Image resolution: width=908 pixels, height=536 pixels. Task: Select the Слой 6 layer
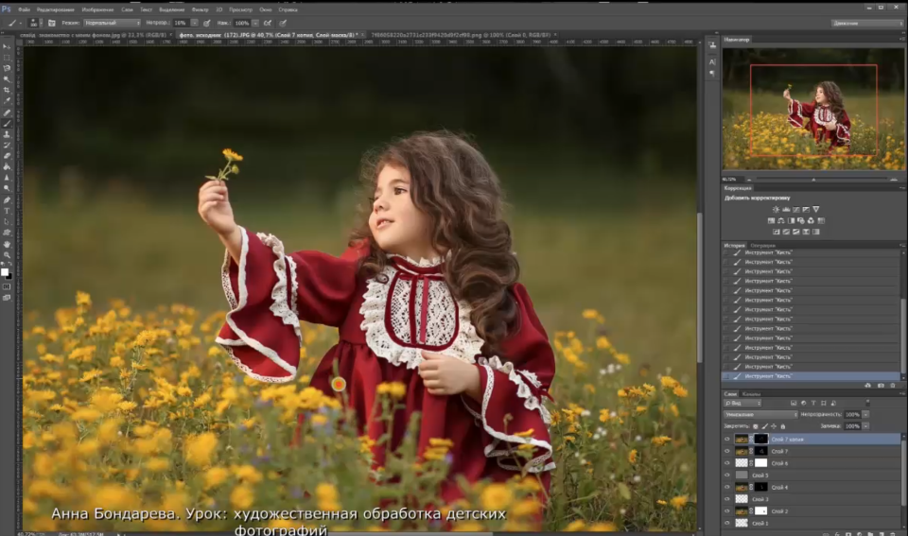(x=780, y=463)
